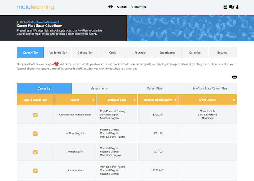Uncheck the Allergists and Immunologists checkbox
This screenshot has height=181, width=254.
click(35, 115)
